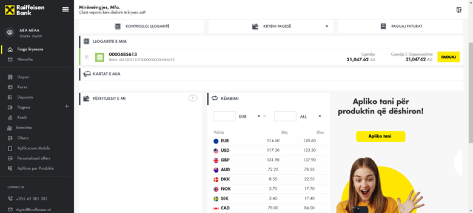Click the Personalized offers icon
The width and height of the screenshot is (473, 213).
click(x=10, y=158)
